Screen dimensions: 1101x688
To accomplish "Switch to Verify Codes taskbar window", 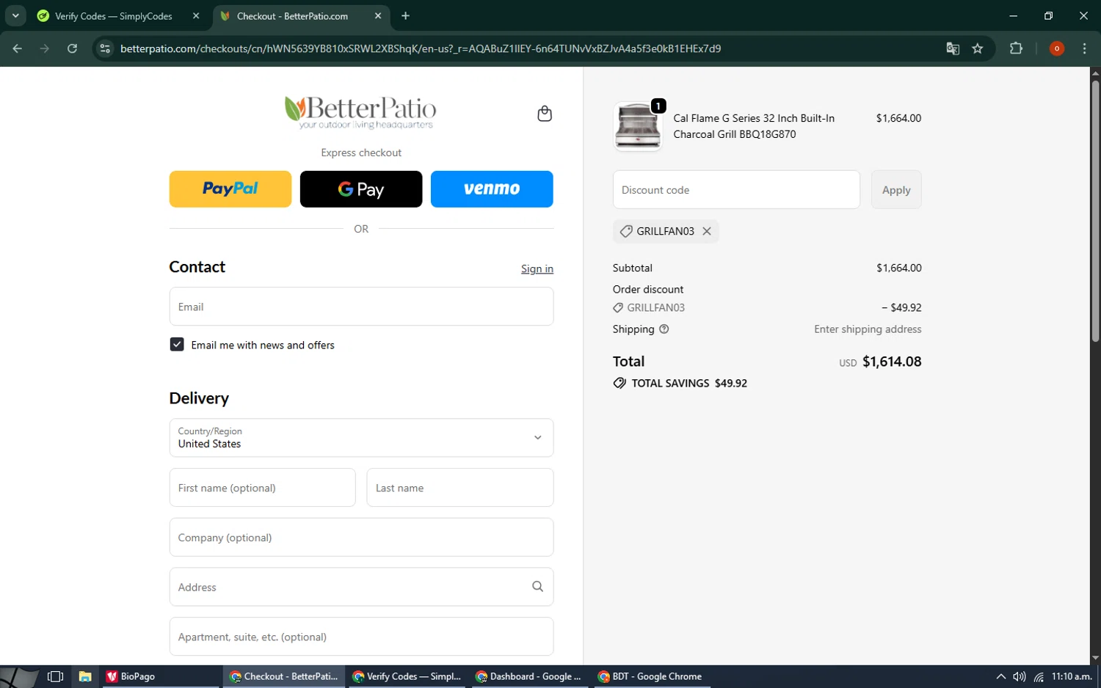I will tap(407, 676).
